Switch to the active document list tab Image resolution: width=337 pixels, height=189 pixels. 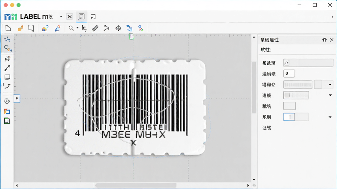[x=82, y=16]
